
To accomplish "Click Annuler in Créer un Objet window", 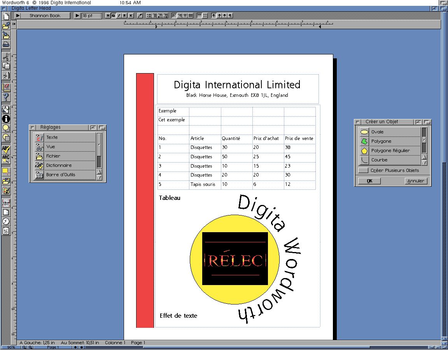I will tap(416, 181).
